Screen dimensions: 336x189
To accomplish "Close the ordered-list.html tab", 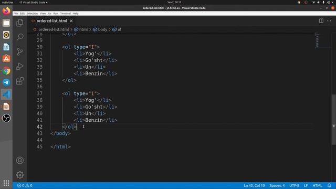I will click(x=71, y=21).
